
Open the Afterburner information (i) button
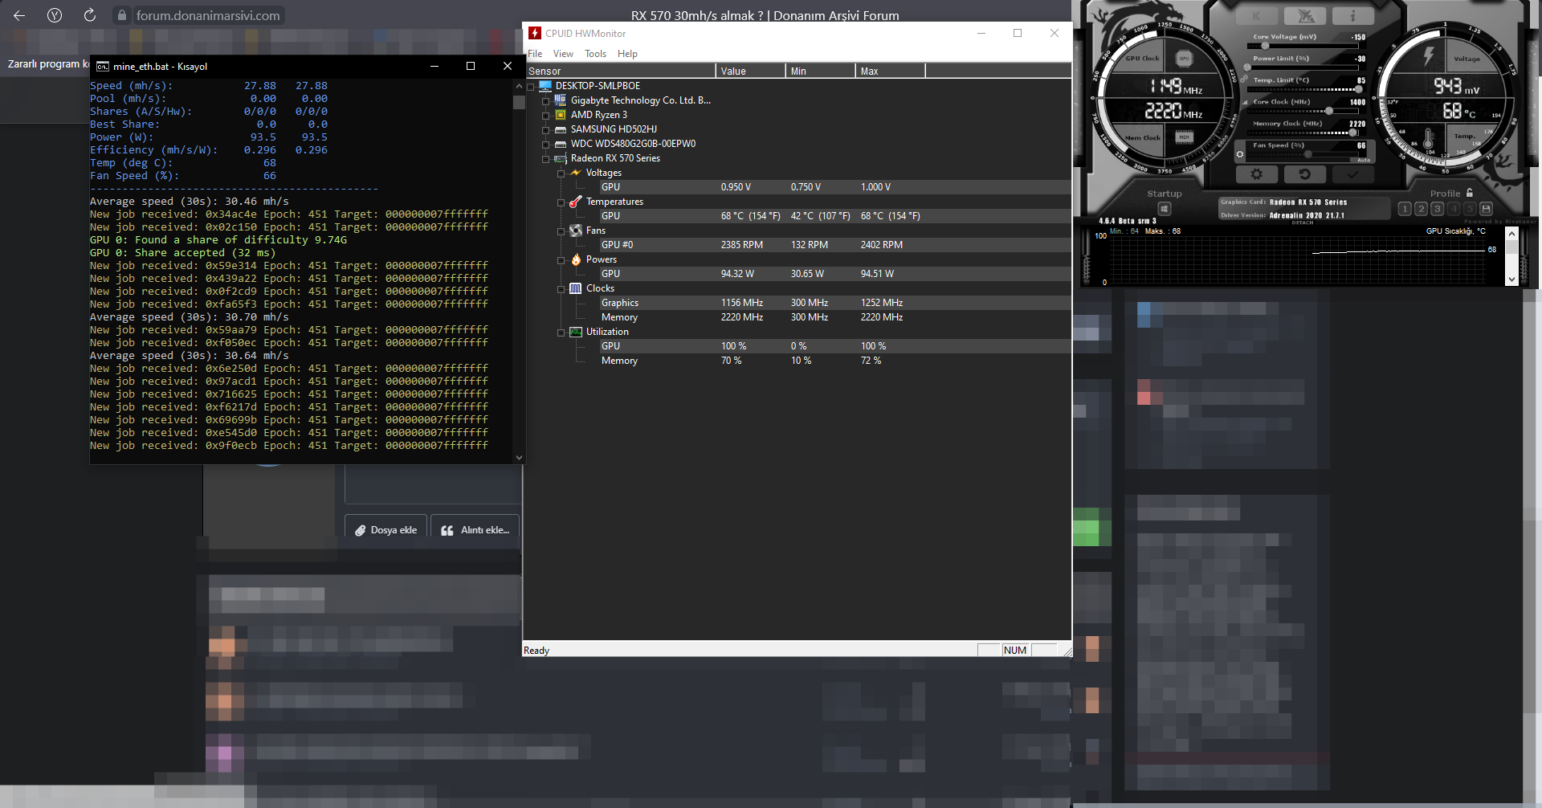1352,15
